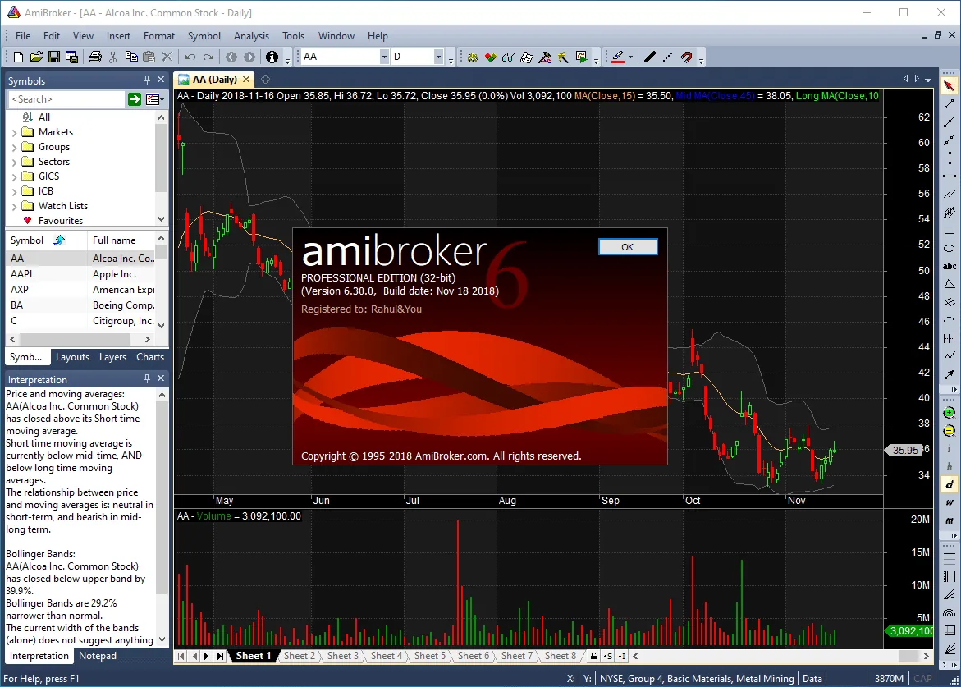Select Fibonacci fan tool icon

click(950, 594)
